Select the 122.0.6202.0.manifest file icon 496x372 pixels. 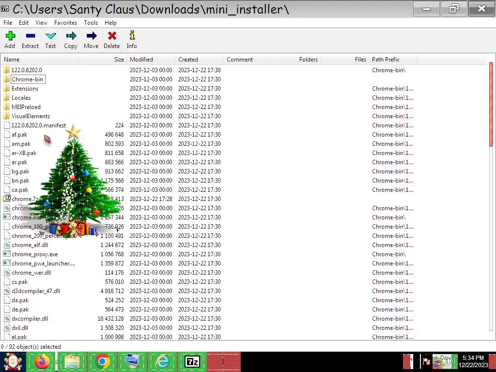coord(7,125)
